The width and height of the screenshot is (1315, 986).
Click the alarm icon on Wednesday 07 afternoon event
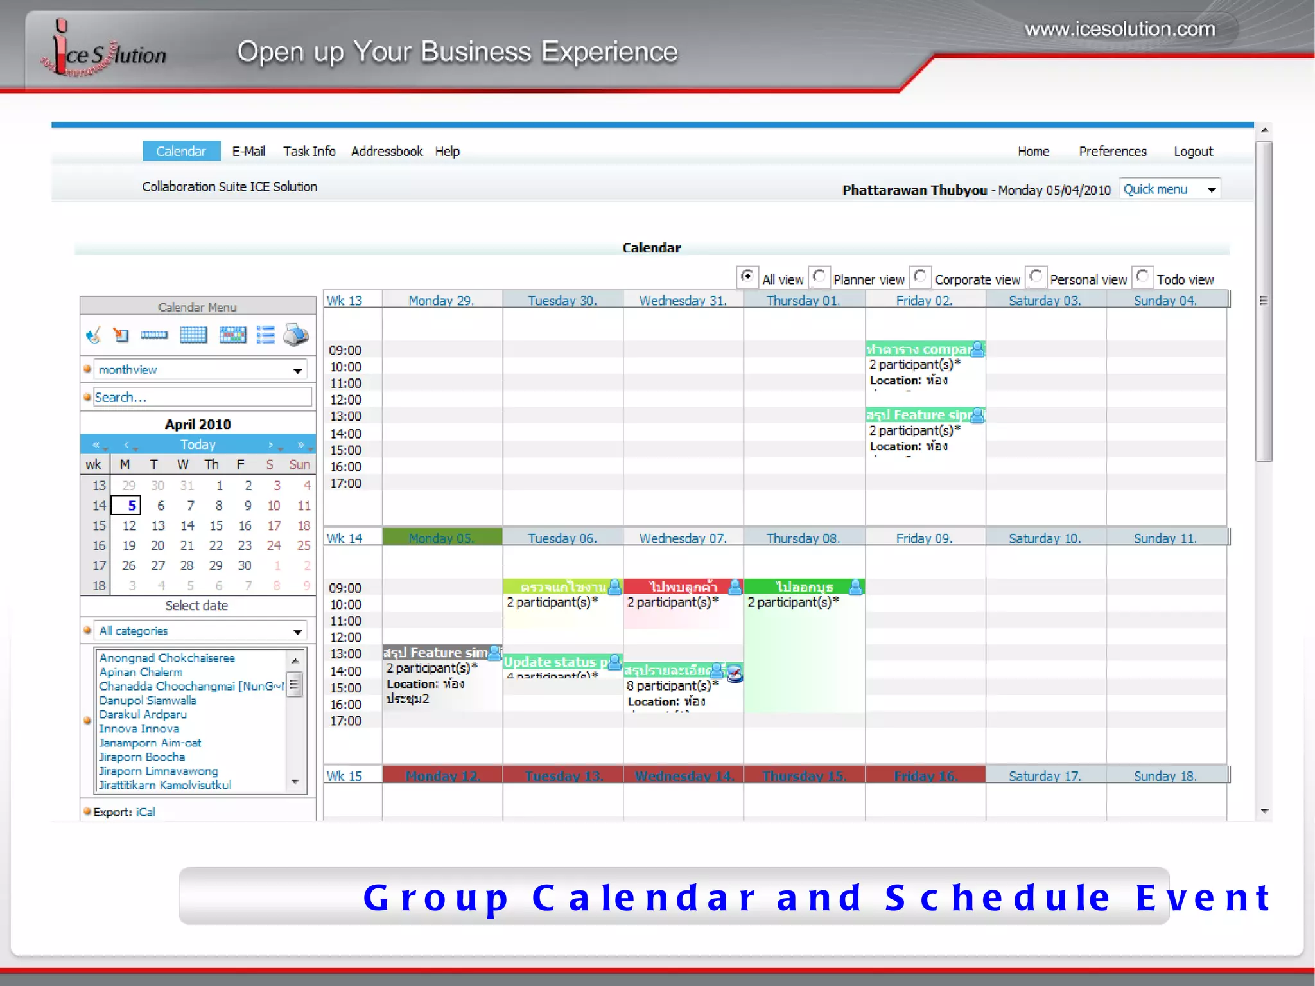pyautogui.click(x=735, y=674)
